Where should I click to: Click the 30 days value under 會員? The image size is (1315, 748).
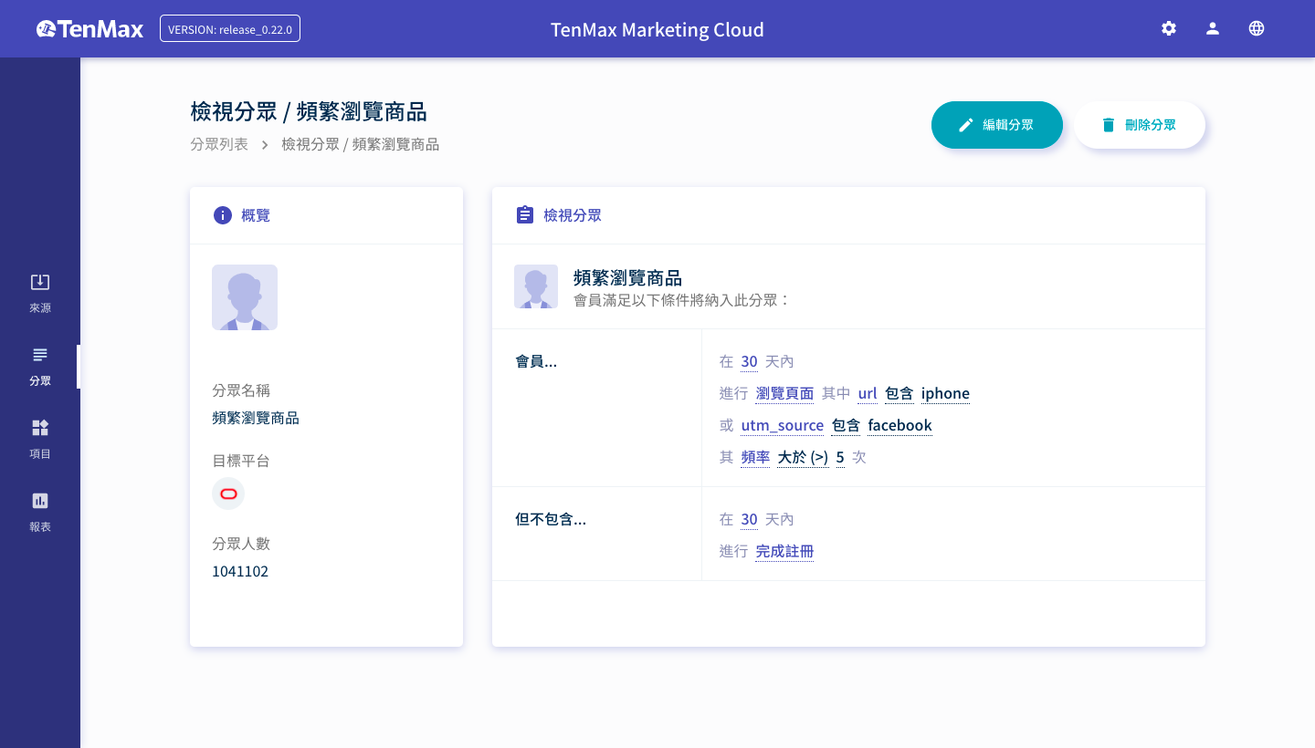[x=749, y=361]
